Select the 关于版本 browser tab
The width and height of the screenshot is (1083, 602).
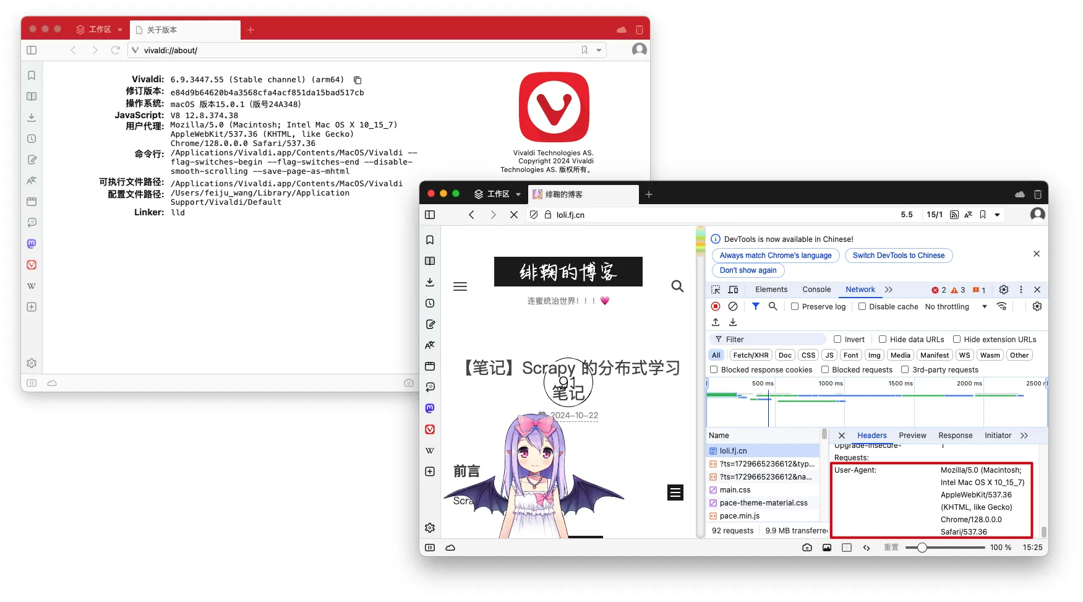point(186,30)
